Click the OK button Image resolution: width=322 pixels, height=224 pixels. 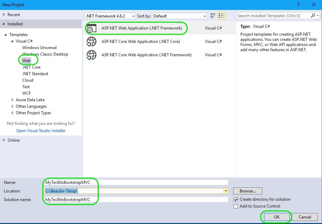point(277,217)
